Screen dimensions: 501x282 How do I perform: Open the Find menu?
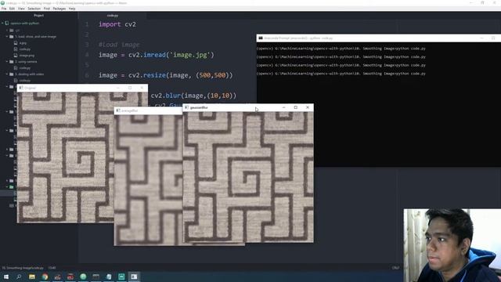coord(47,9)
